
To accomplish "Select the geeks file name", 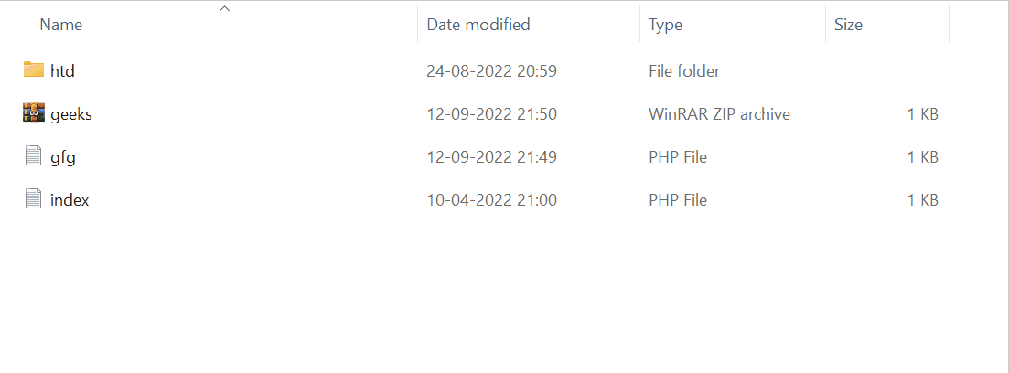I will point(71,114).
